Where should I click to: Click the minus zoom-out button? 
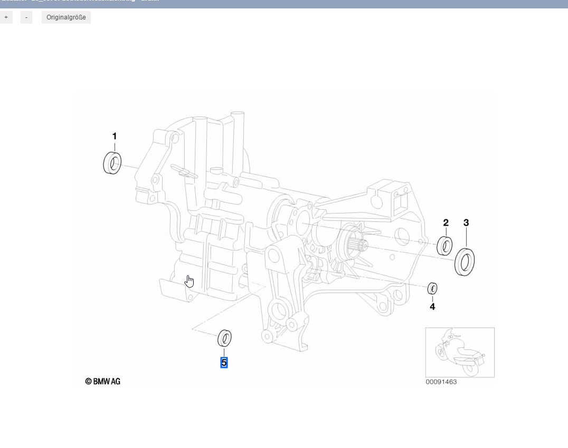point(26,17)
